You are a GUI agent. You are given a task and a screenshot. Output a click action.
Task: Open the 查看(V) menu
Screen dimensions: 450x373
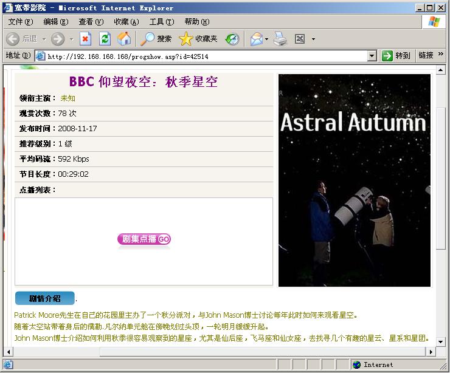click(x=91, y=22)
